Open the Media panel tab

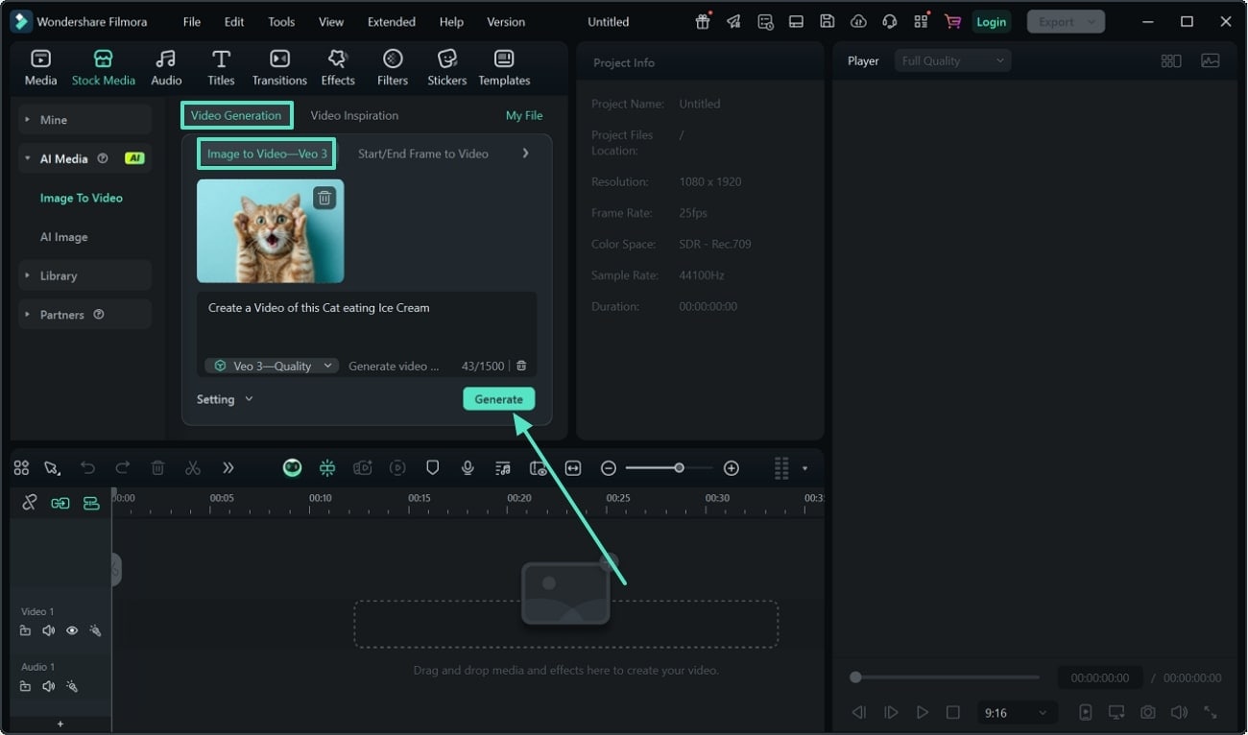[40, 68]
